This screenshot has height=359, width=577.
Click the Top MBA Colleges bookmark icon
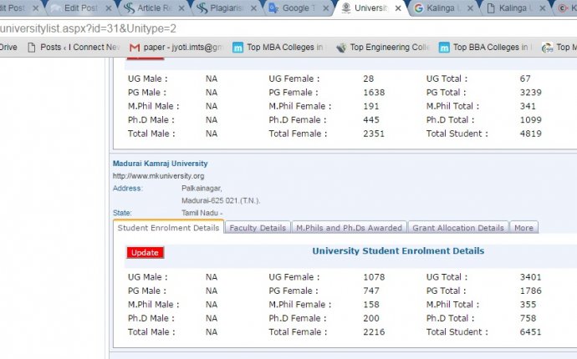point(238,48)
